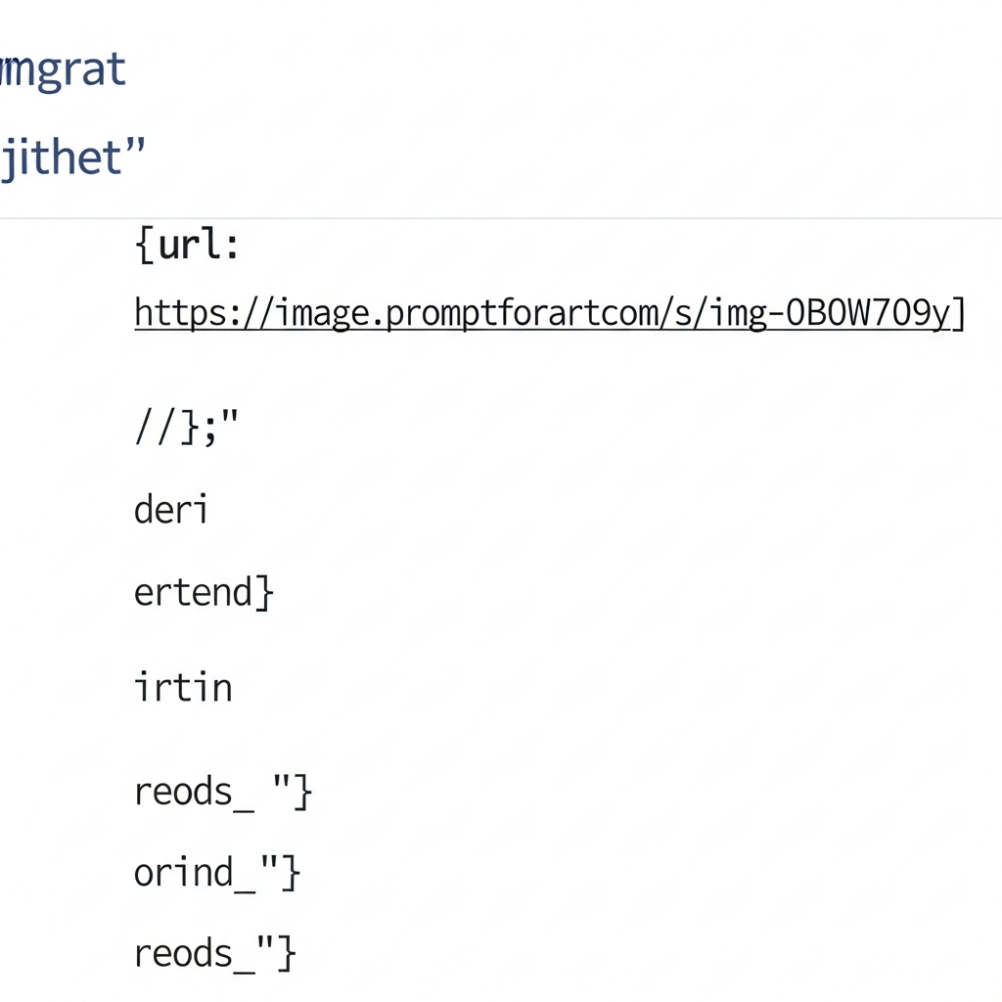Click the closing brace on the last line
1002x1002 pixels.
click(x=286, y=952)
